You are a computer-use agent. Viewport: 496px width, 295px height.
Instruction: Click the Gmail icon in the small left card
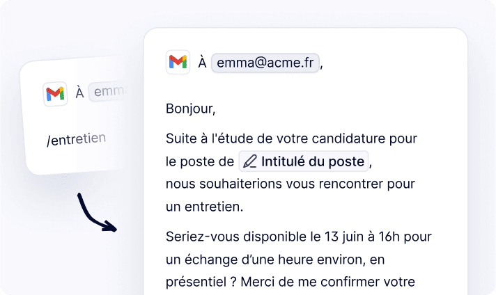pyautogui.click(x=55, y=94)
